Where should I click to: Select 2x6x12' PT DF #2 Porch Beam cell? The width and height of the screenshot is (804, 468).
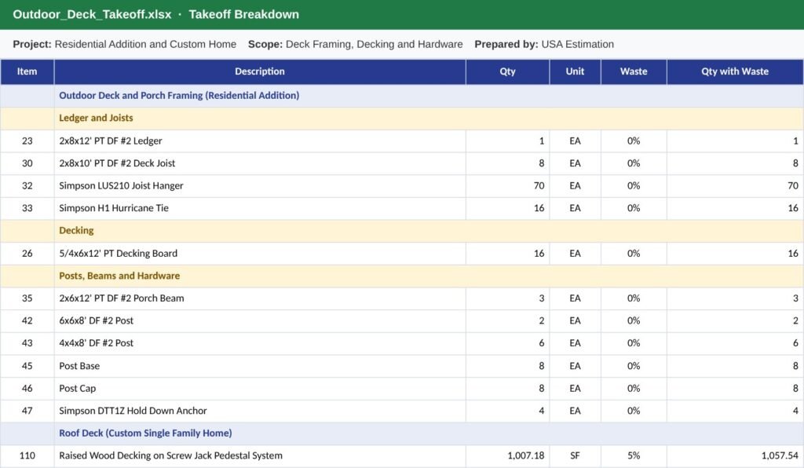pos(260,299)
